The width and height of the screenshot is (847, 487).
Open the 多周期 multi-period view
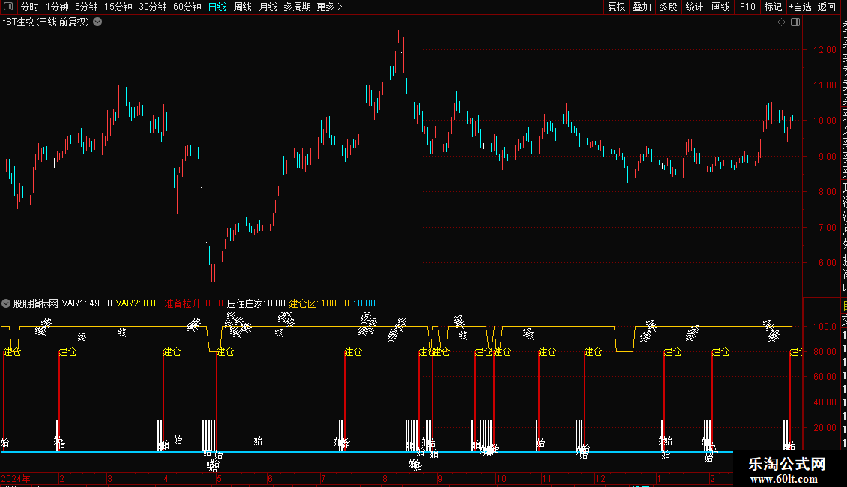coord(297,7)
